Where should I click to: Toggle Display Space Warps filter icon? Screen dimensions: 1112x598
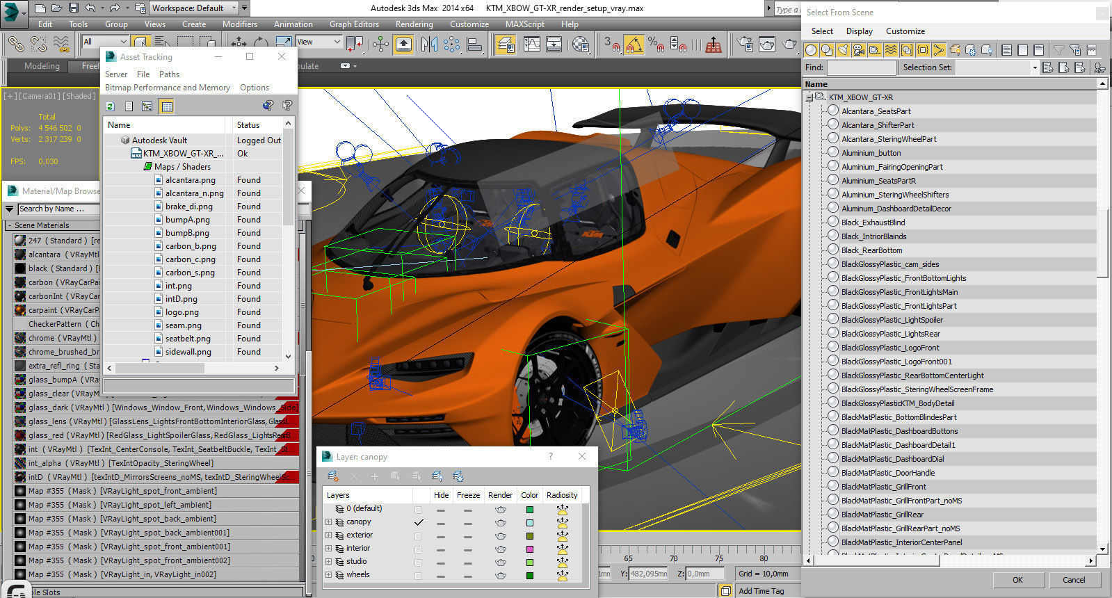pyautogui.click(x=891, y=50)
